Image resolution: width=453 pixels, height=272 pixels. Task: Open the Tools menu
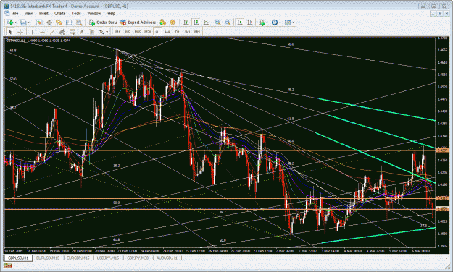[76, 13]
